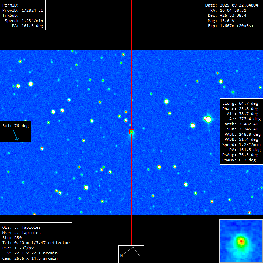Click the ProvID C/2024 E1 label
Screen dimensions: 263x263
[x=23, y=10]
